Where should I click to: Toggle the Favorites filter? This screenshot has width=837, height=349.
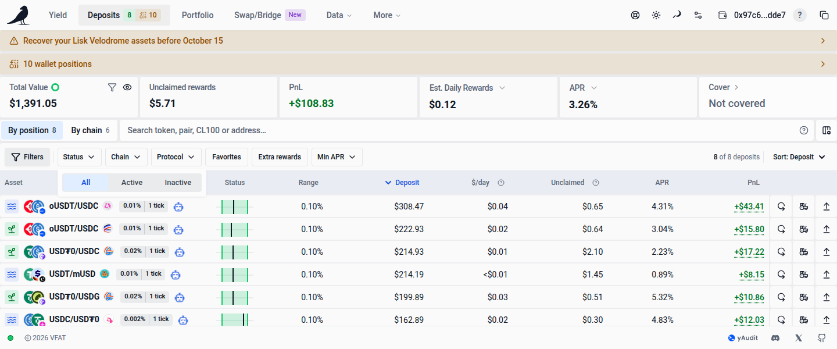pyautogui.click(x=227, y=157)
